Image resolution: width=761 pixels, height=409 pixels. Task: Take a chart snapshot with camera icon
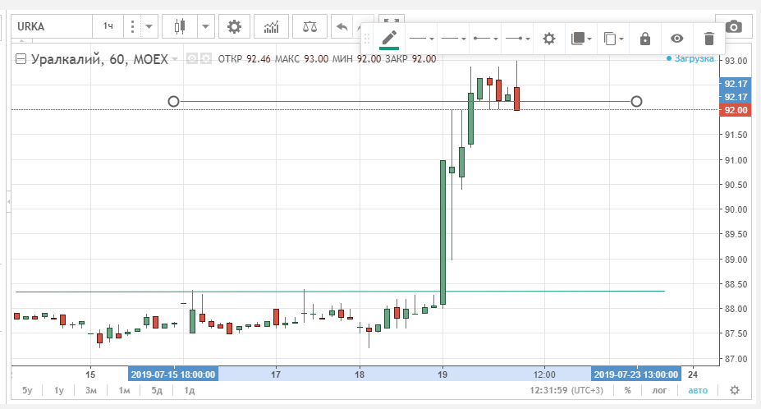coord(733,26)
